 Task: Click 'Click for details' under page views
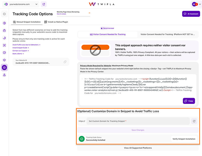(x=61, y=14)
